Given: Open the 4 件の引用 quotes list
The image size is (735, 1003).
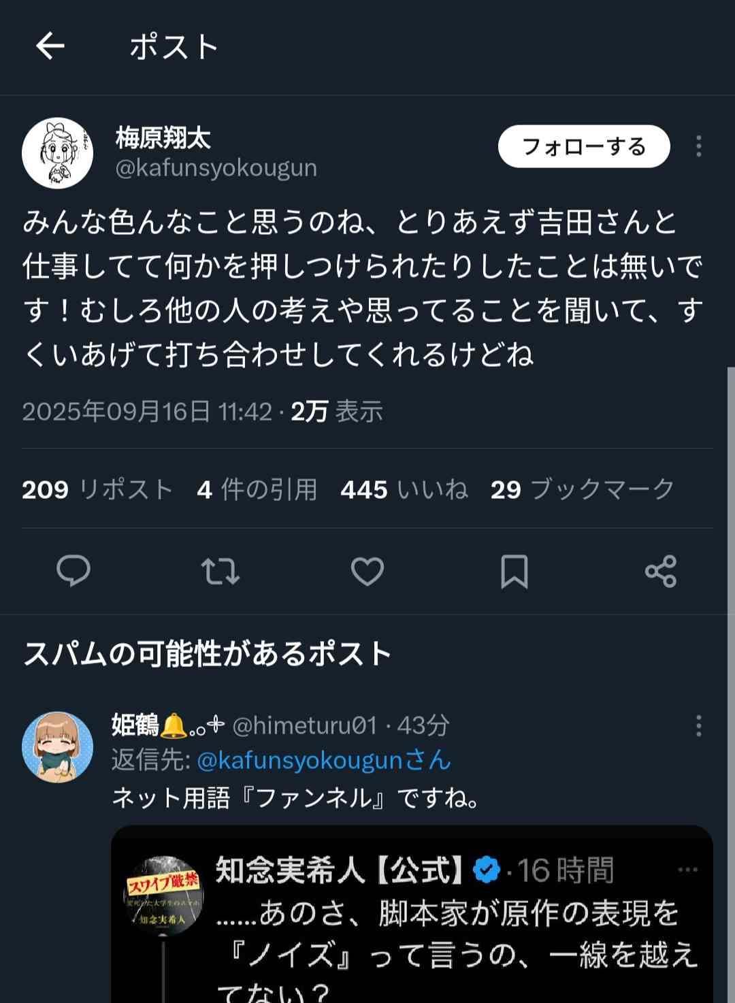Looking at the screenshot, I should point(257,489).
